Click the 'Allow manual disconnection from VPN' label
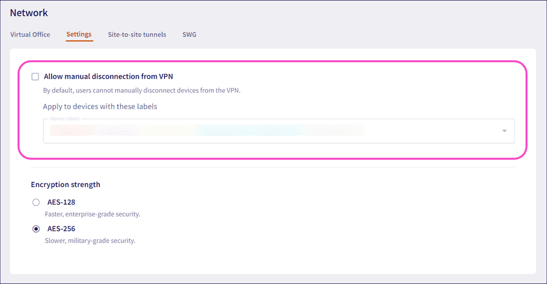 coord(108,76)
